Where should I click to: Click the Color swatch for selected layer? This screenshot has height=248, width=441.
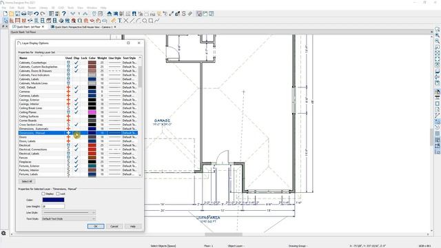coord(53,200)
